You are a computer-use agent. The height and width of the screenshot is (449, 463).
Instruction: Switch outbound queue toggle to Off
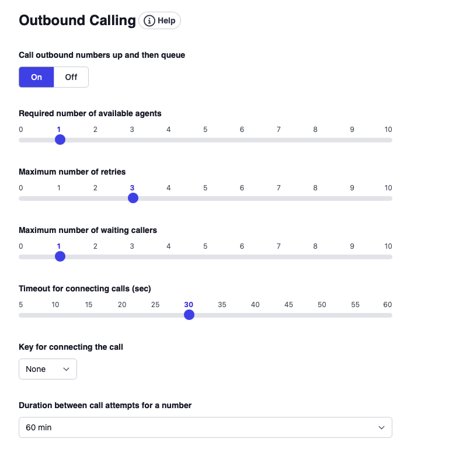[x=71, y=77]
